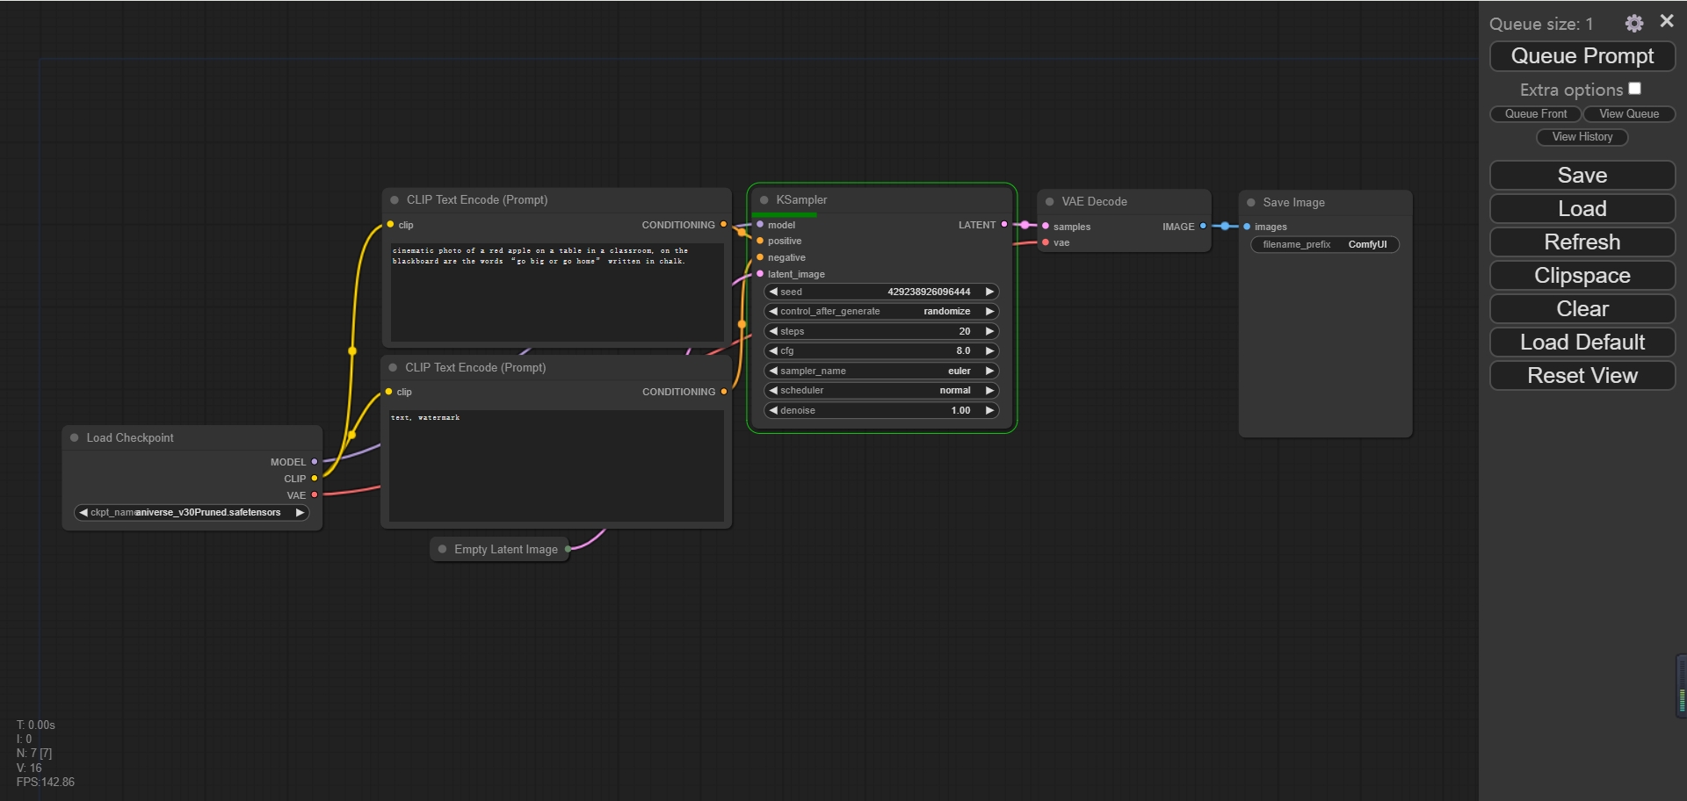Click the VAE output port on Load Checkpoint
This screenshot has height=801, width=1687.
tap(315, 495)
